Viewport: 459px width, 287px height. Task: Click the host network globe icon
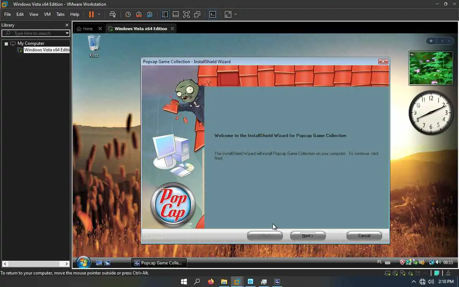pos(422,282)
